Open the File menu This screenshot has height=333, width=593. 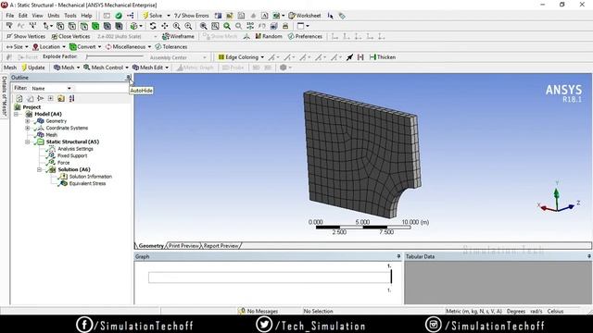coord(10,16)
